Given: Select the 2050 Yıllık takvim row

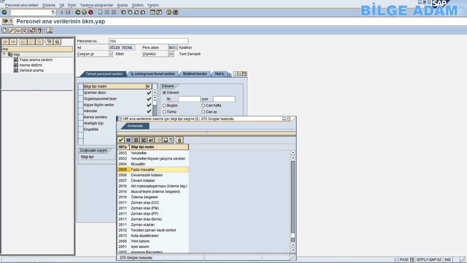Looking at the screenshot, I should click(x=153, y=241).
